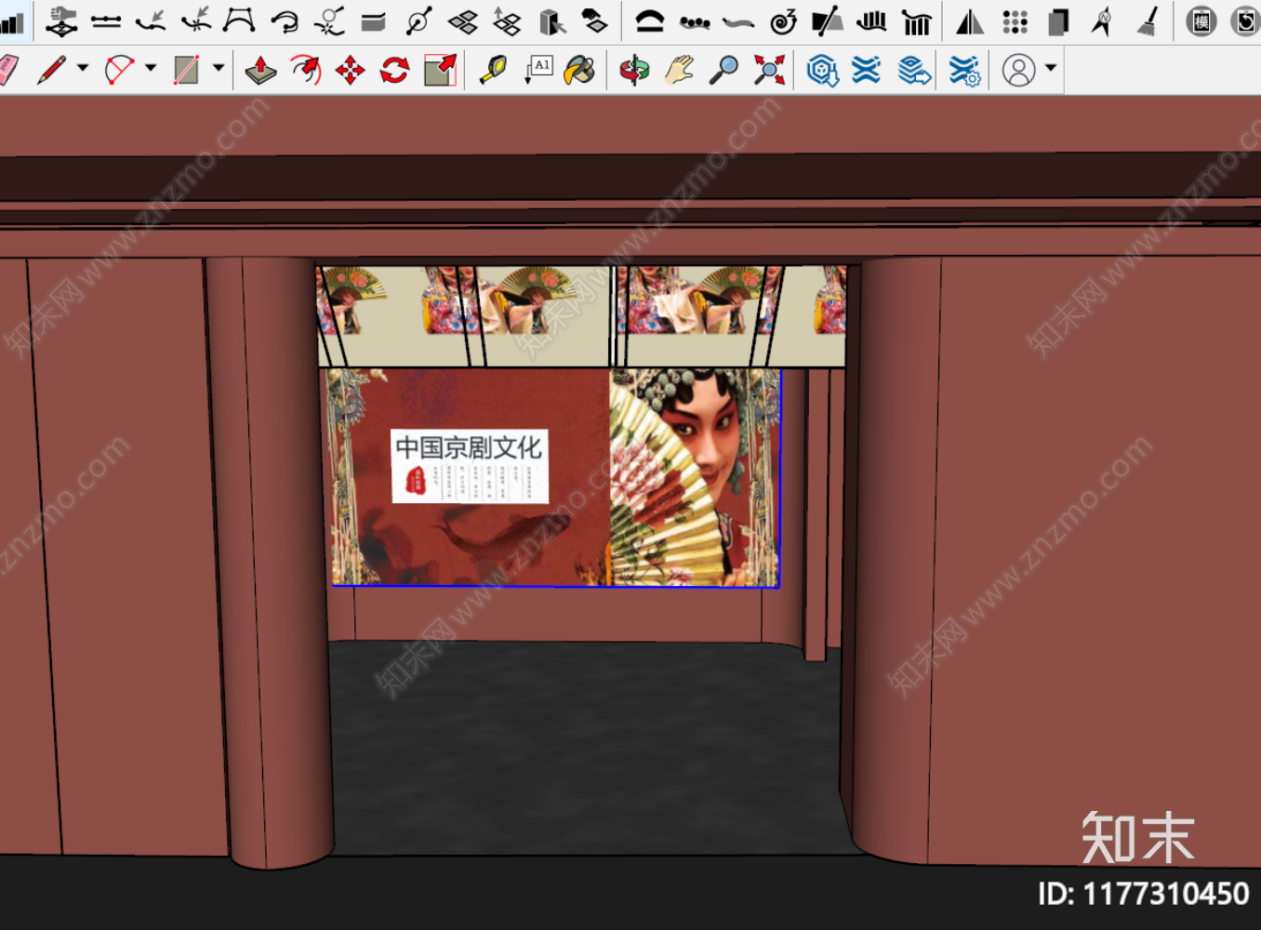The image size is (1261, 930).
Task: Open the Extension Manager gear icon
Action: 964,70
